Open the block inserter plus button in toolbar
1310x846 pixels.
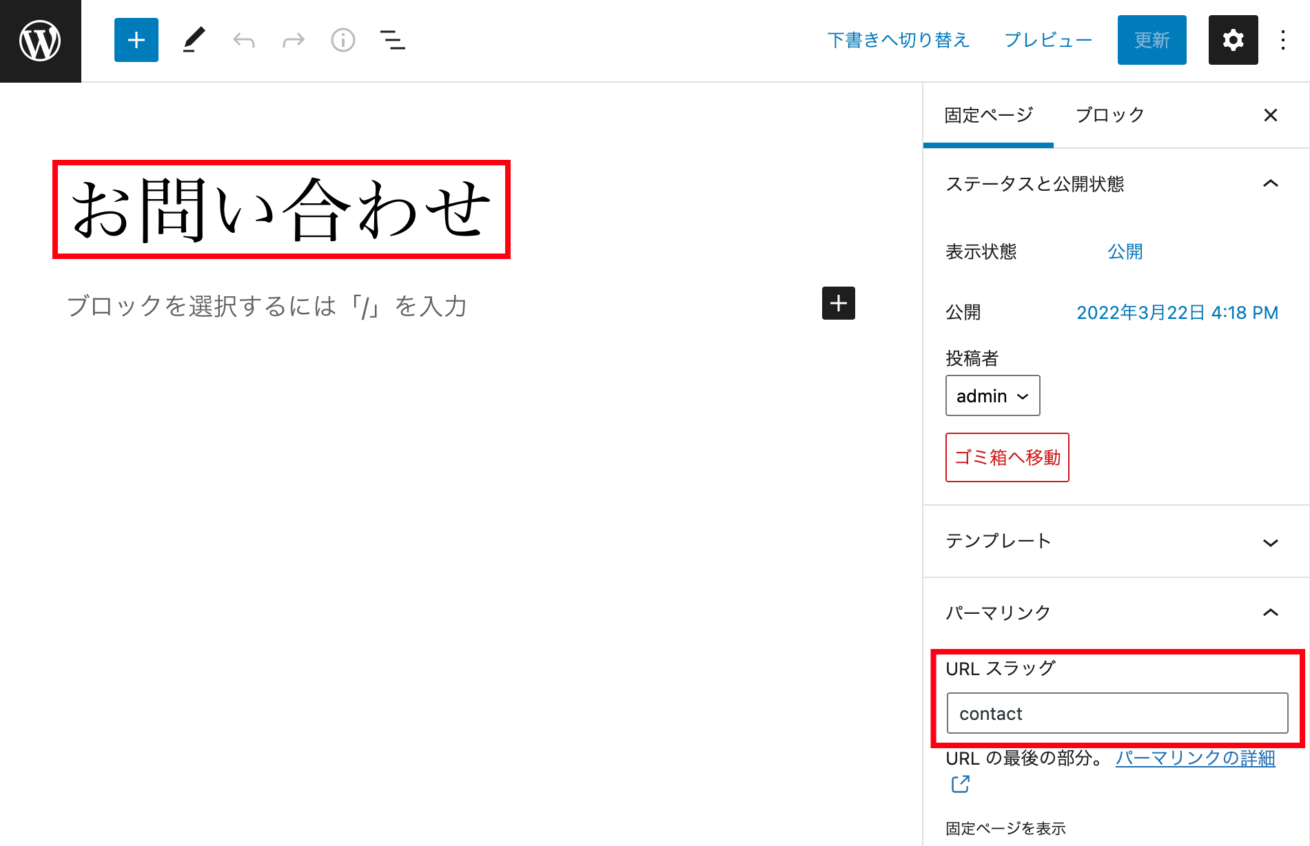[x=136, y=40]
